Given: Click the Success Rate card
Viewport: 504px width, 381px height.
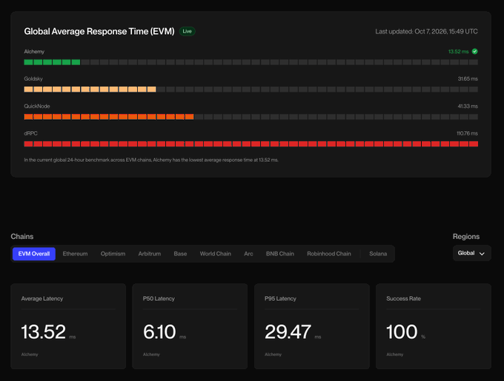Looking at the screenshot, I should coord(434,326).
